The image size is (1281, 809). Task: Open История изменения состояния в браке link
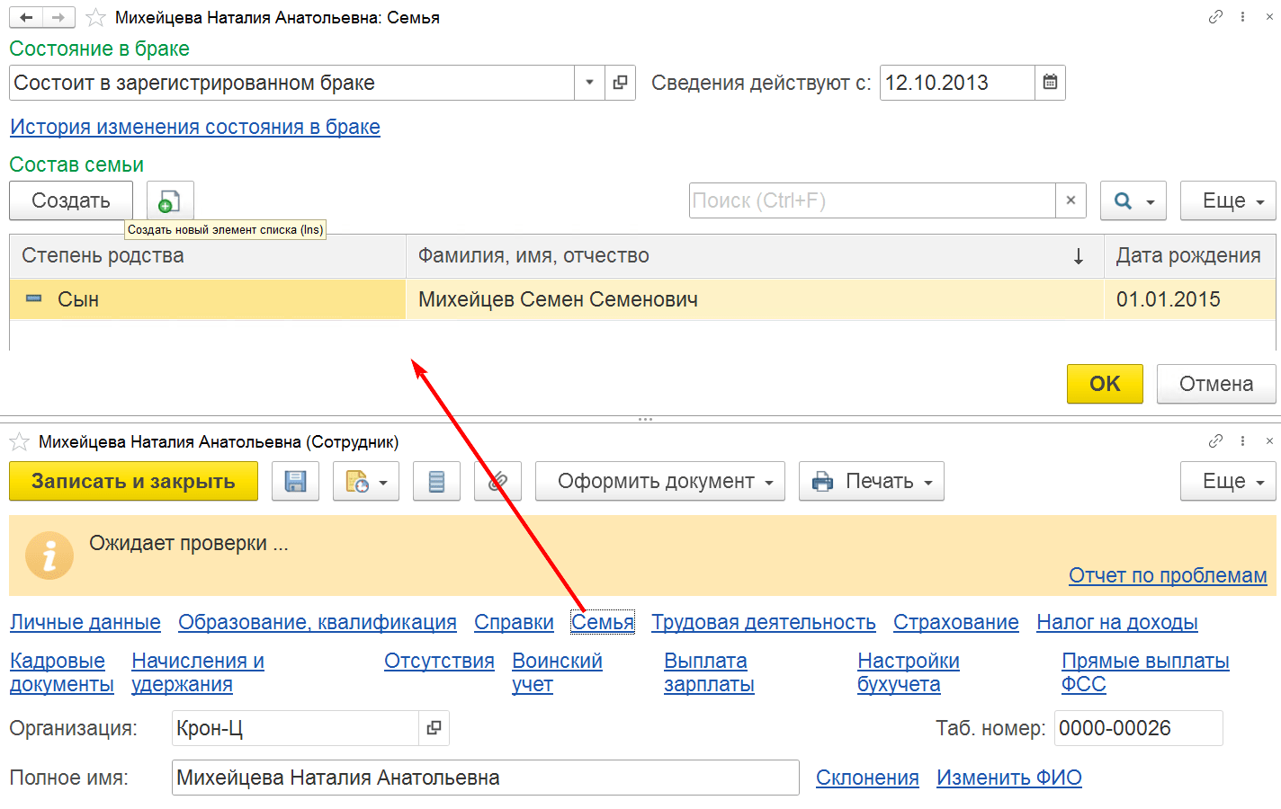[195, 127]
